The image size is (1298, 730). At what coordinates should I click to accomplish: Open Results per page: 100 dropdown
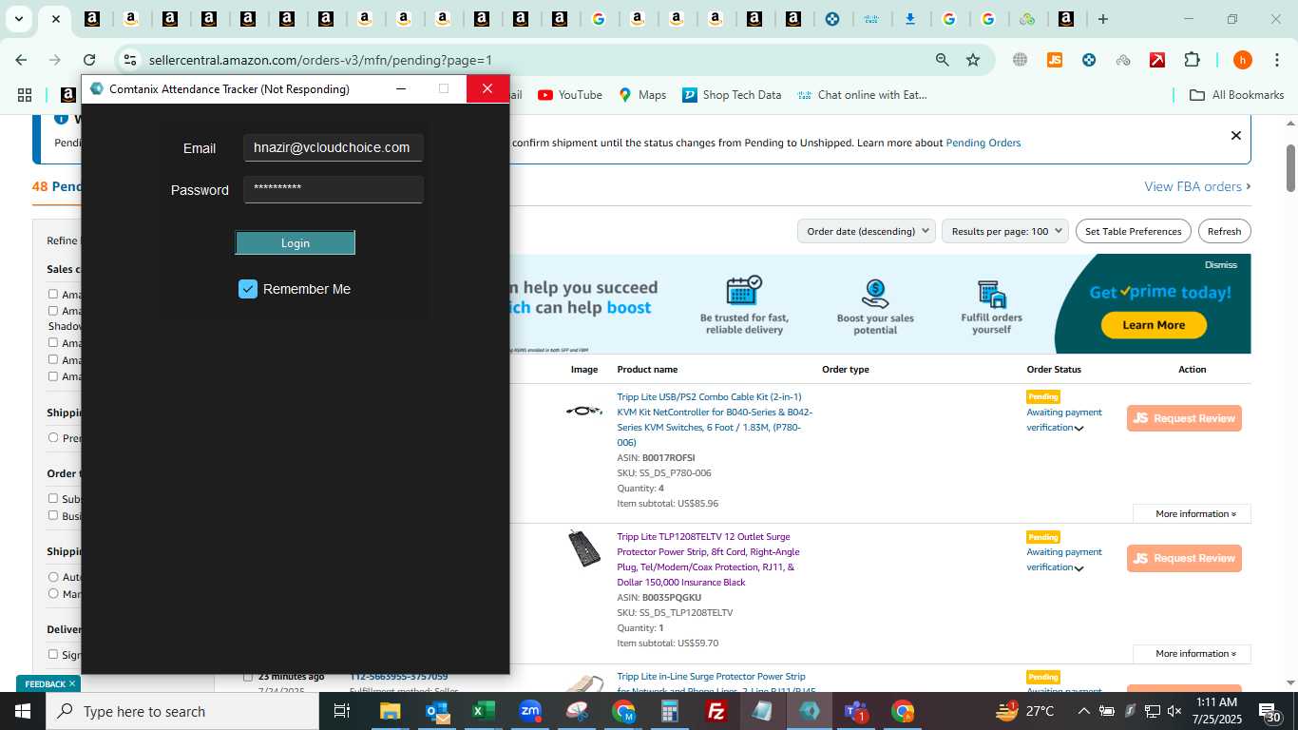1005,231
